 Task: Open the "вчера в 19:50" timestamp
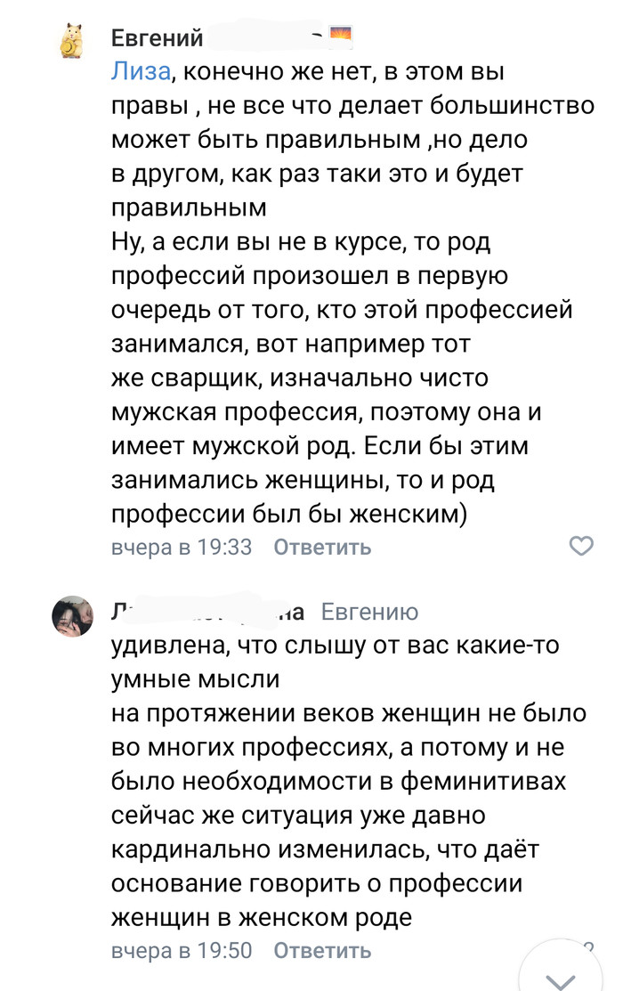point(182,950)
